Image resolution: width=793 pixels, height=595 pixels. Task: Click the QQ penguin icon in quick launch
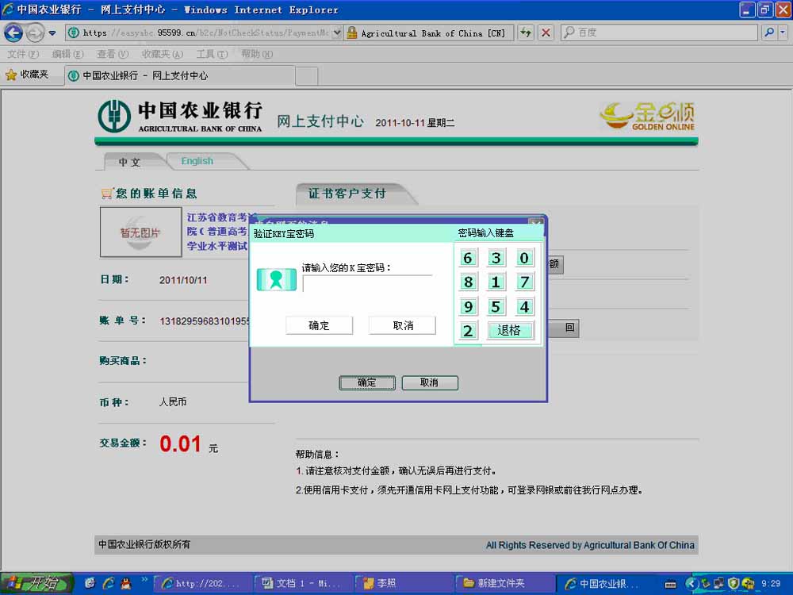coord(125,584)
